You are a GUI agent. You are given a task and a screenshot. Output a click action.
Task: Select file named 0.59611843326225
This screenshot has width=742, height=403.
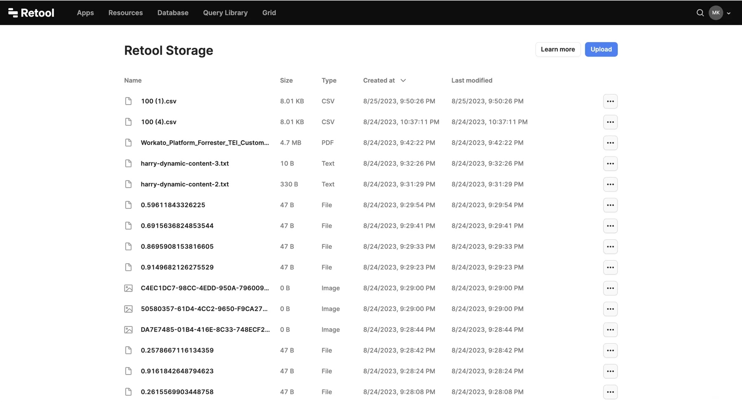(x=173, y=205)
